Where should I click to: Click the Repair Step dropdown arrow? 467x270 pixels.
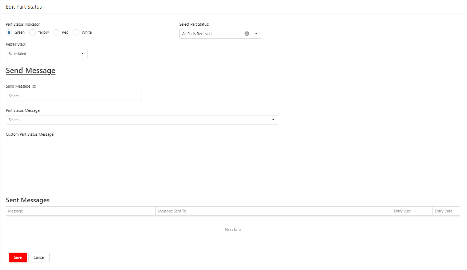[82, 54]
